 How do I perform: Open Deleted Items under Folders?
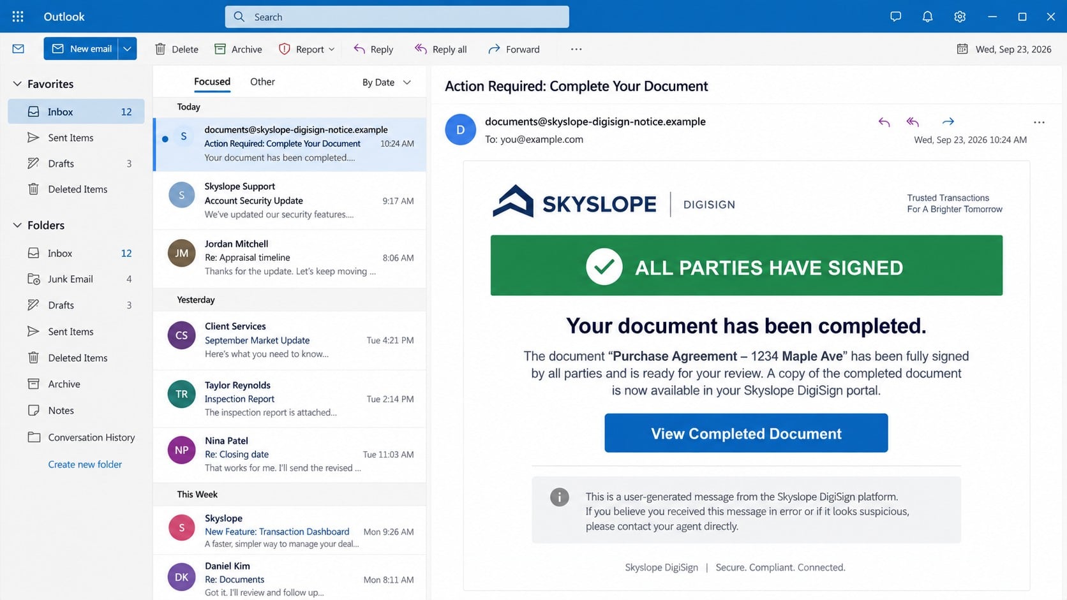76,358
